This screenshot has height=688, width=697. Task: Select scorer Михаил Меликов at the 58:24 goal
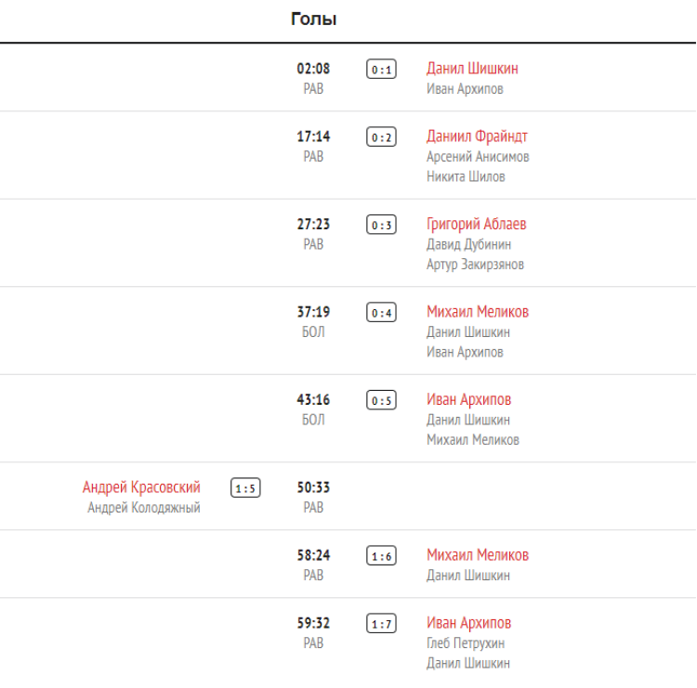(x=477, y=555)
